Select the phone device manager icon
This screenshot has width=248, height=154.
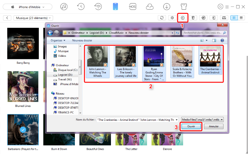click(x=115, y=7)
